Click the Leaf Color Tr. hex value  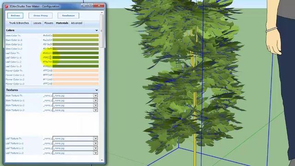pyautogui.click(x=47, y=53)
